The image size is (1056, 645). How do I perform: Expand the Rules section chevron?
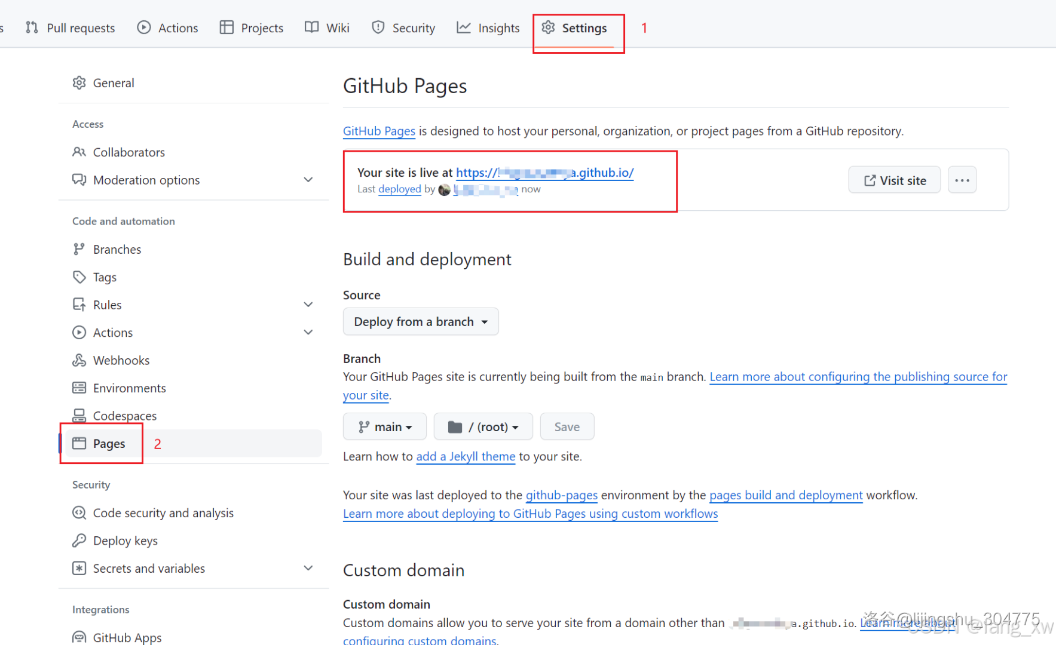(308, 305)
